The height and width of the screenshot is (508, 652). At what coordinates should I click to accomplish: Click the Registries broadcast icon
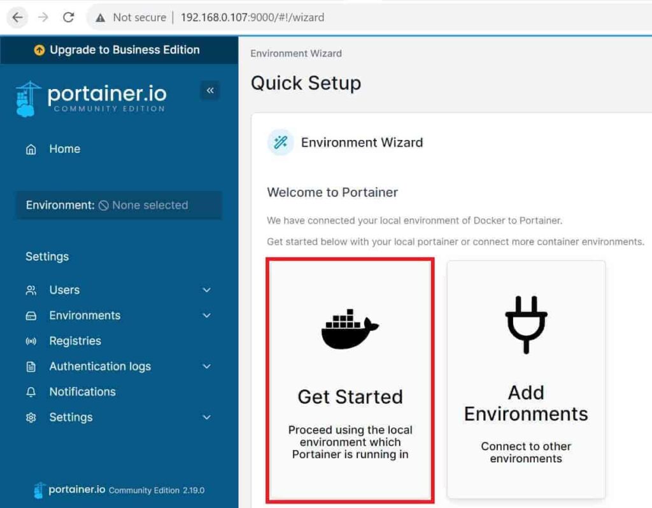coord(30,341)
